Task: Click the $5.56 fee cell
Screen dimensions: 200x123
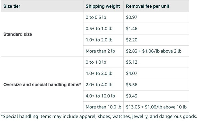Action: (156, 85)
